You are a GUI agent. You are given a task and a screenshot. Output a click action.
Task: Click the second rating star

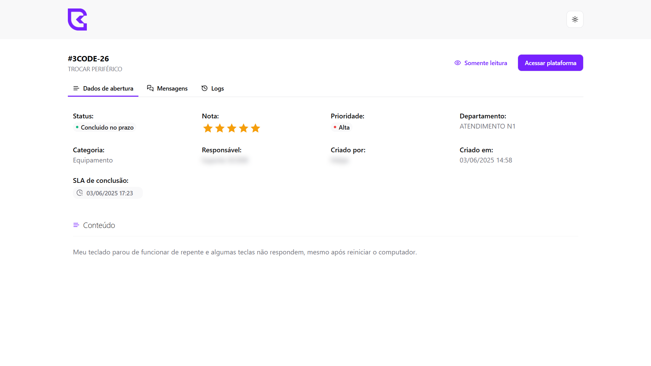[220, 128]
